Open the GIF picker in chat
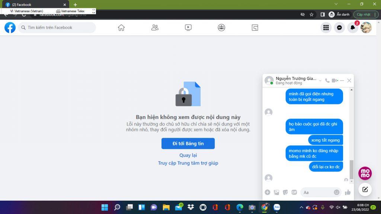This screenshot has height=214, width=381. [294, 192]
